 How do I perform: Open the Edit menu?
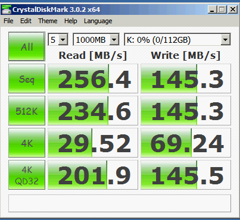tap(26, 21)
